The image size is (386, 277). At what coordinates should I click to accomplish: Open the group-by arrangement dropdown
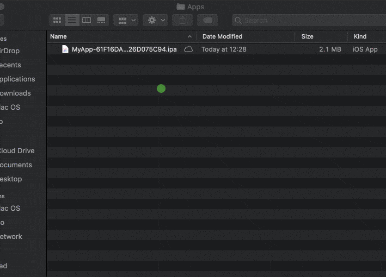point(126,20)
